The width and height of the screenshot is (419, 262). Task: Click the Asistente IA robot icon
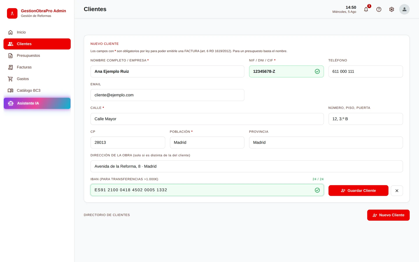tap(11, 103)
